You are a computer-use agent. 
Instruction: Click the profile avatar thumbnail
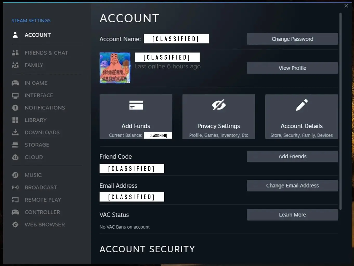tap(115, 68)
